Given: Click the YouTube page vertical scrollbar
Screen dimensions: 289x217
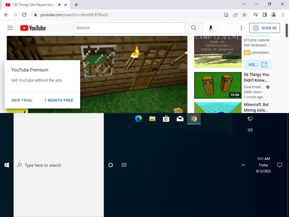Looking at the screenshot, I should [x=287, y=31].
